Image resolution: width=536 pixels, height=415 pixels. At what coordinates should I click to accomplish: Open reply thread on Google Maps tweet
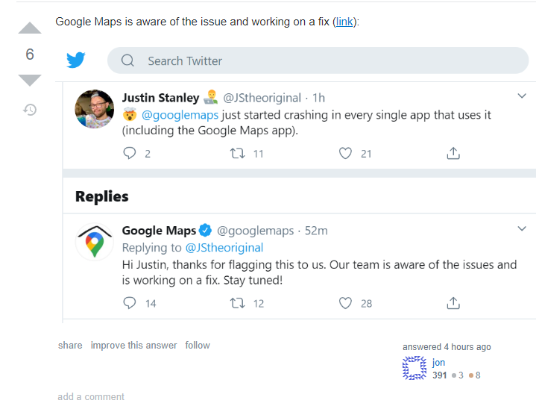pyautogui.click(x=130, y=303)
